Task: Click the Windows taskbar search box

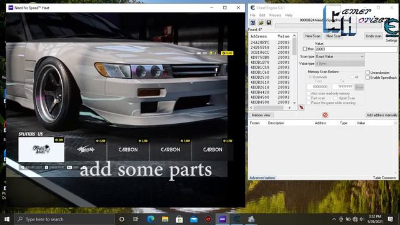Action: (x=64, y=219)
